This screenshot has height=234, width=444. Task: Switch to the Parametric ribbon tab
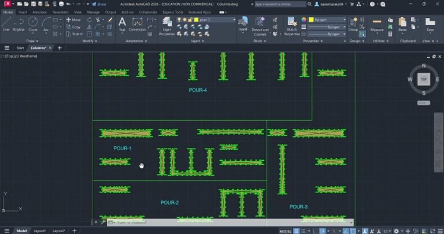pos(60,12)
